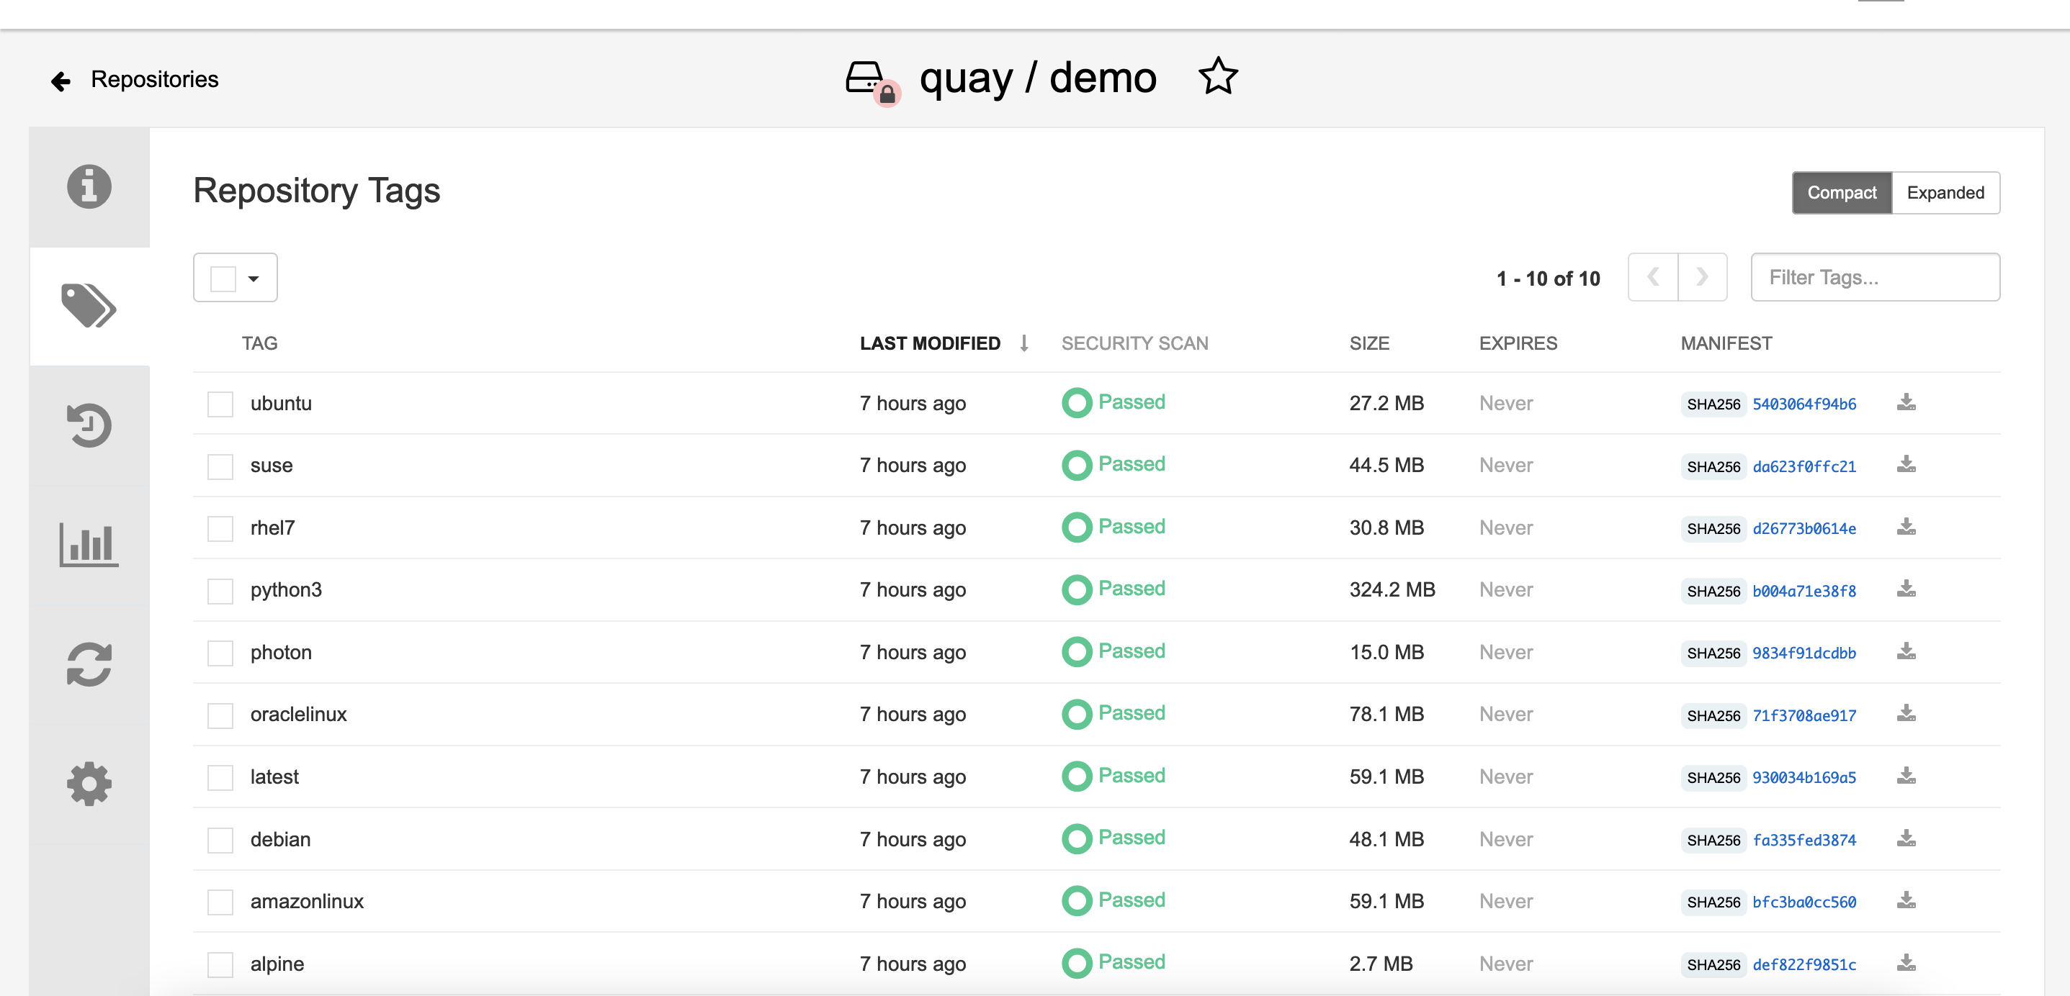This screenshot has width=2070, height=996.
Task: Open the repository information sidebar icon
Action: coord(89,187)
